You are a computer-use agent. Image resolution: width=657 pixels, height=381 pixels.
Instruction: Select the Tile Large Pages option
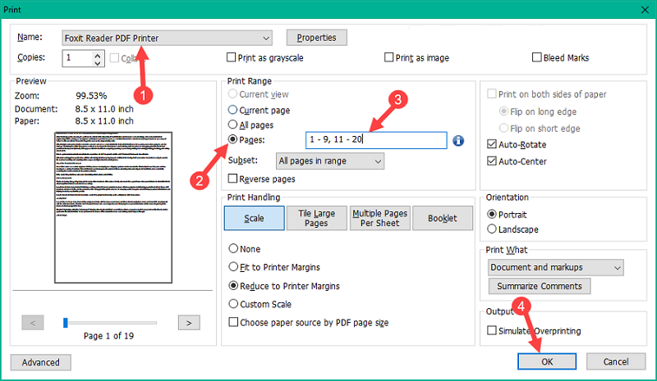(x=316, y=218)
